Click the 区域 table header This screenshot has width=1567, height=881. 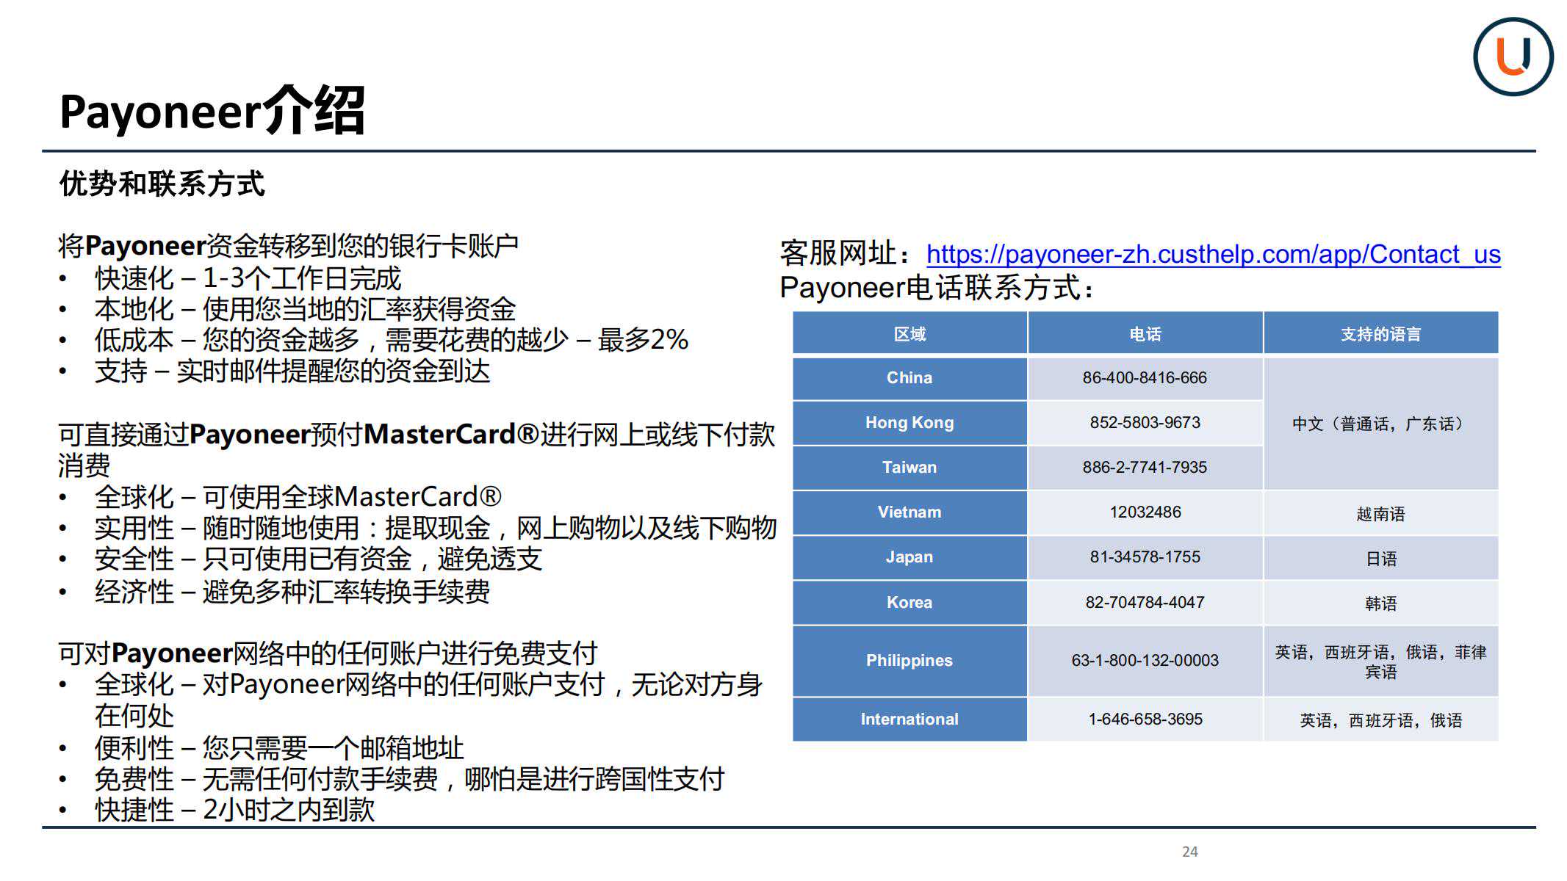909,334
